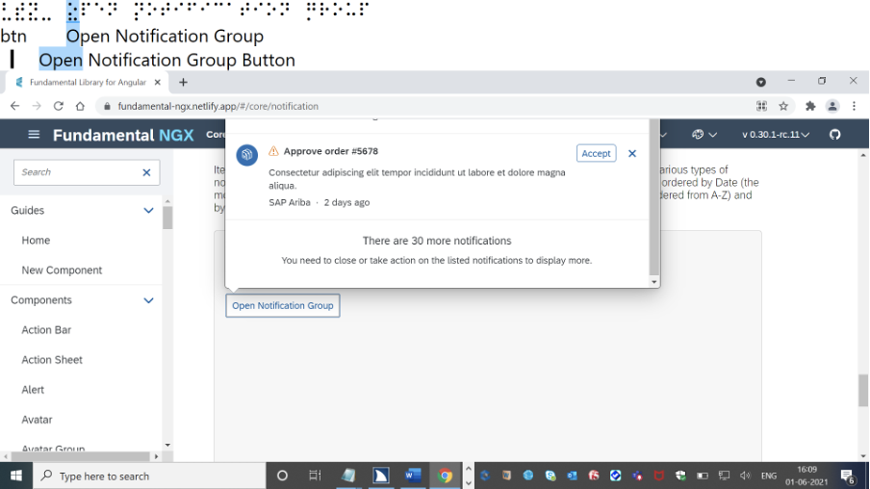Click the Open Notification Group button
870x489 pixels.
click(x=282, y=306)
